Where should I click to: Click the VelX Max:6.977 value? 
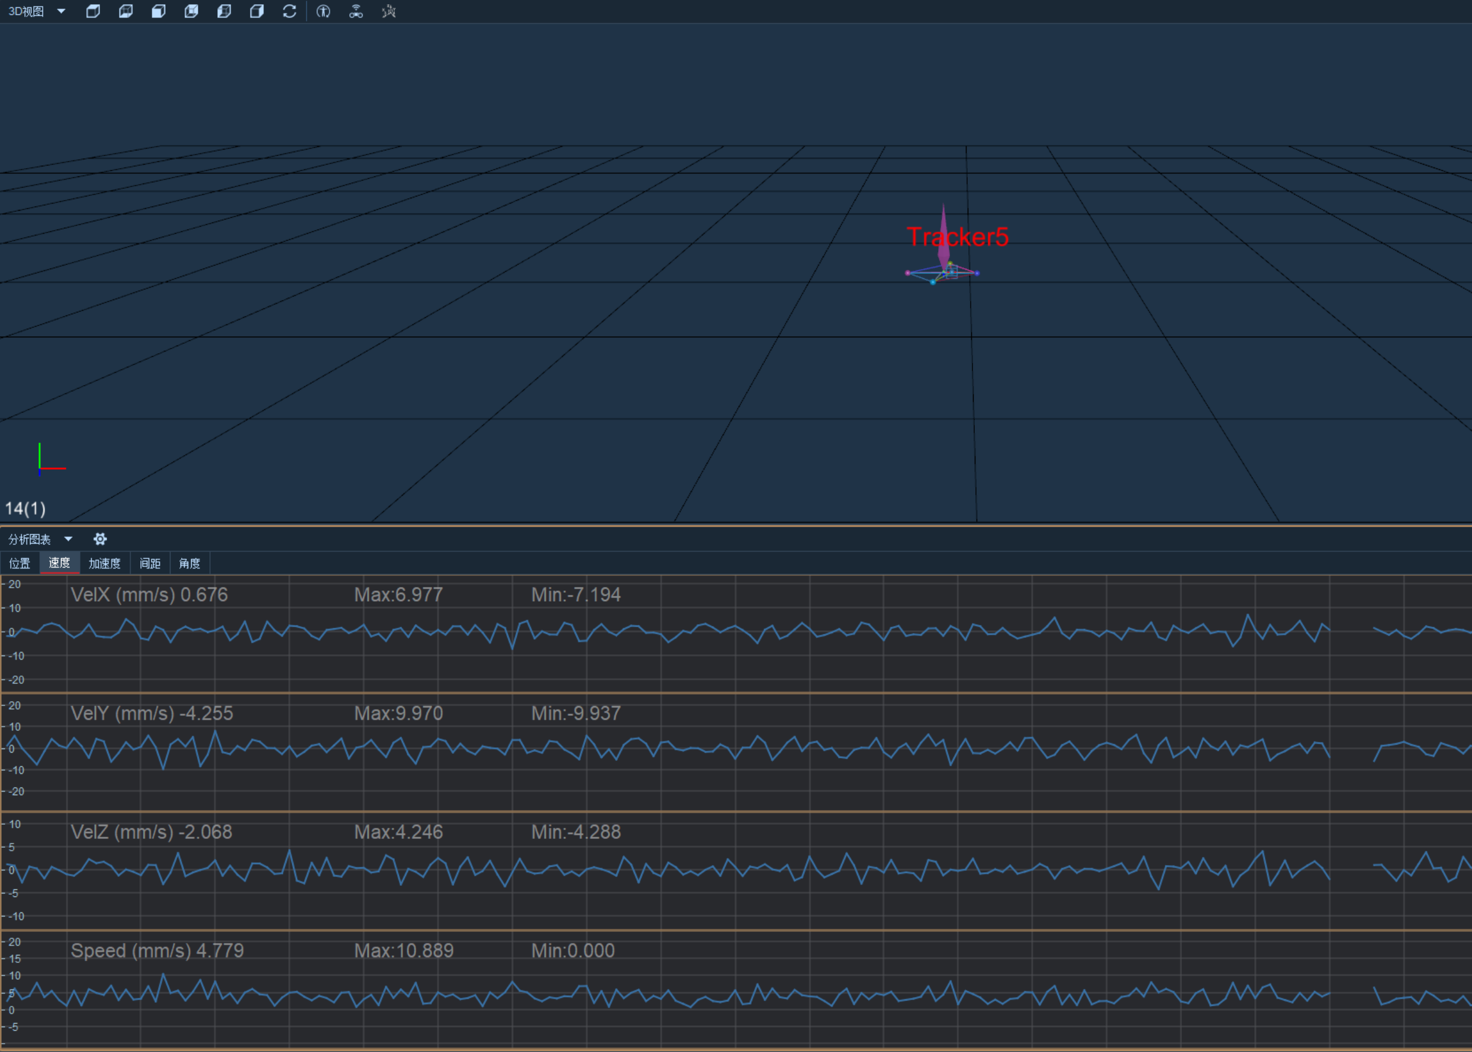398,595
